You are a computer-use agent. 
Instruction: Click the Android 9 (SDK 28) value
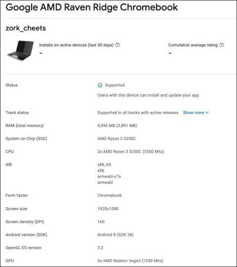pyautogui.click(x=115, y=235)
